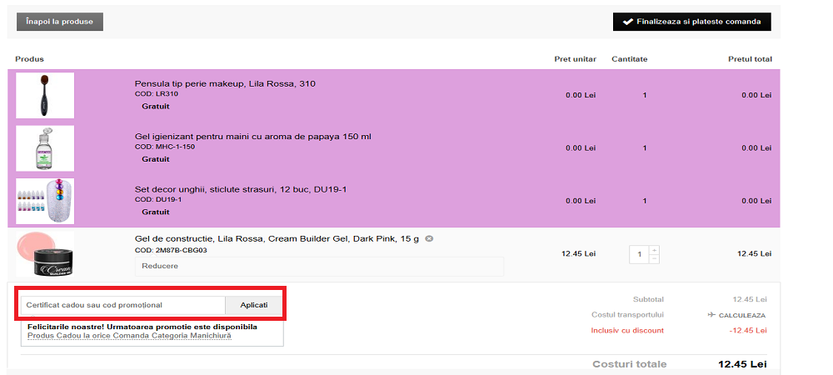Decrease Cream Builder Gel quantity with the minus
The image size is (833, 375).
[654, 259]
